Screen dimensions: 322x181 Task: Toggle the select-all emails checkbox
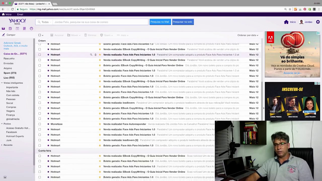39,35
